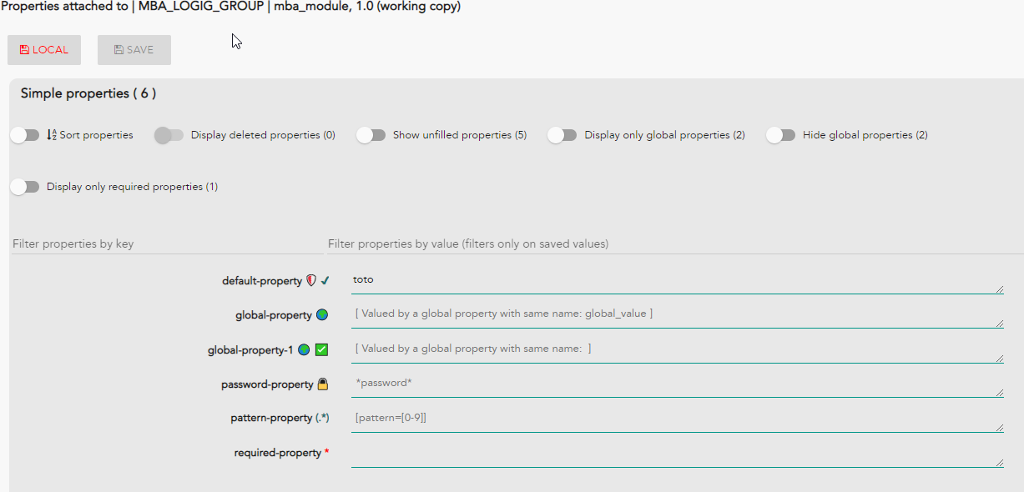Click the checkmark icon beside default-property

pos(325,281)
